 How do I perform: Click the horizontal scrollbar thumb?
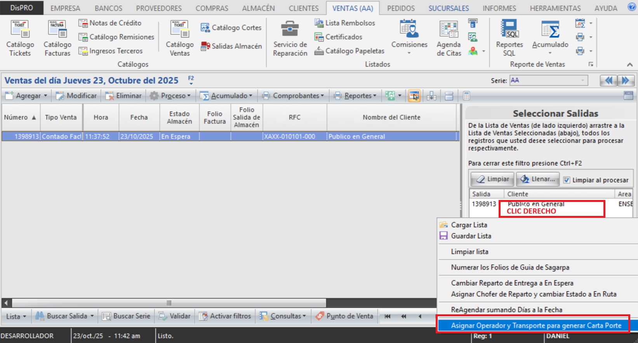169,303
